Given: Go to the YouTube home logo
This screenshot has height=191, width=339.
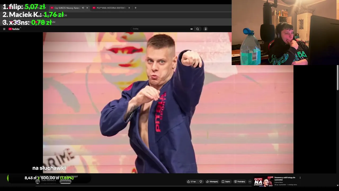Looking at the screenshot, I should pos(14,29).
